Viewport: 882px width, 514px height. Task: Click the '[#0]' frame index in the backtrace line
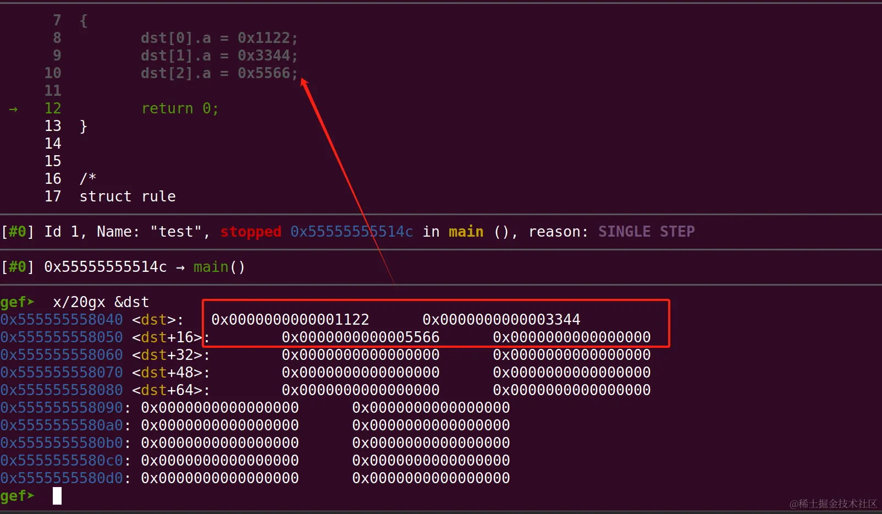click(x=18, y=267)
